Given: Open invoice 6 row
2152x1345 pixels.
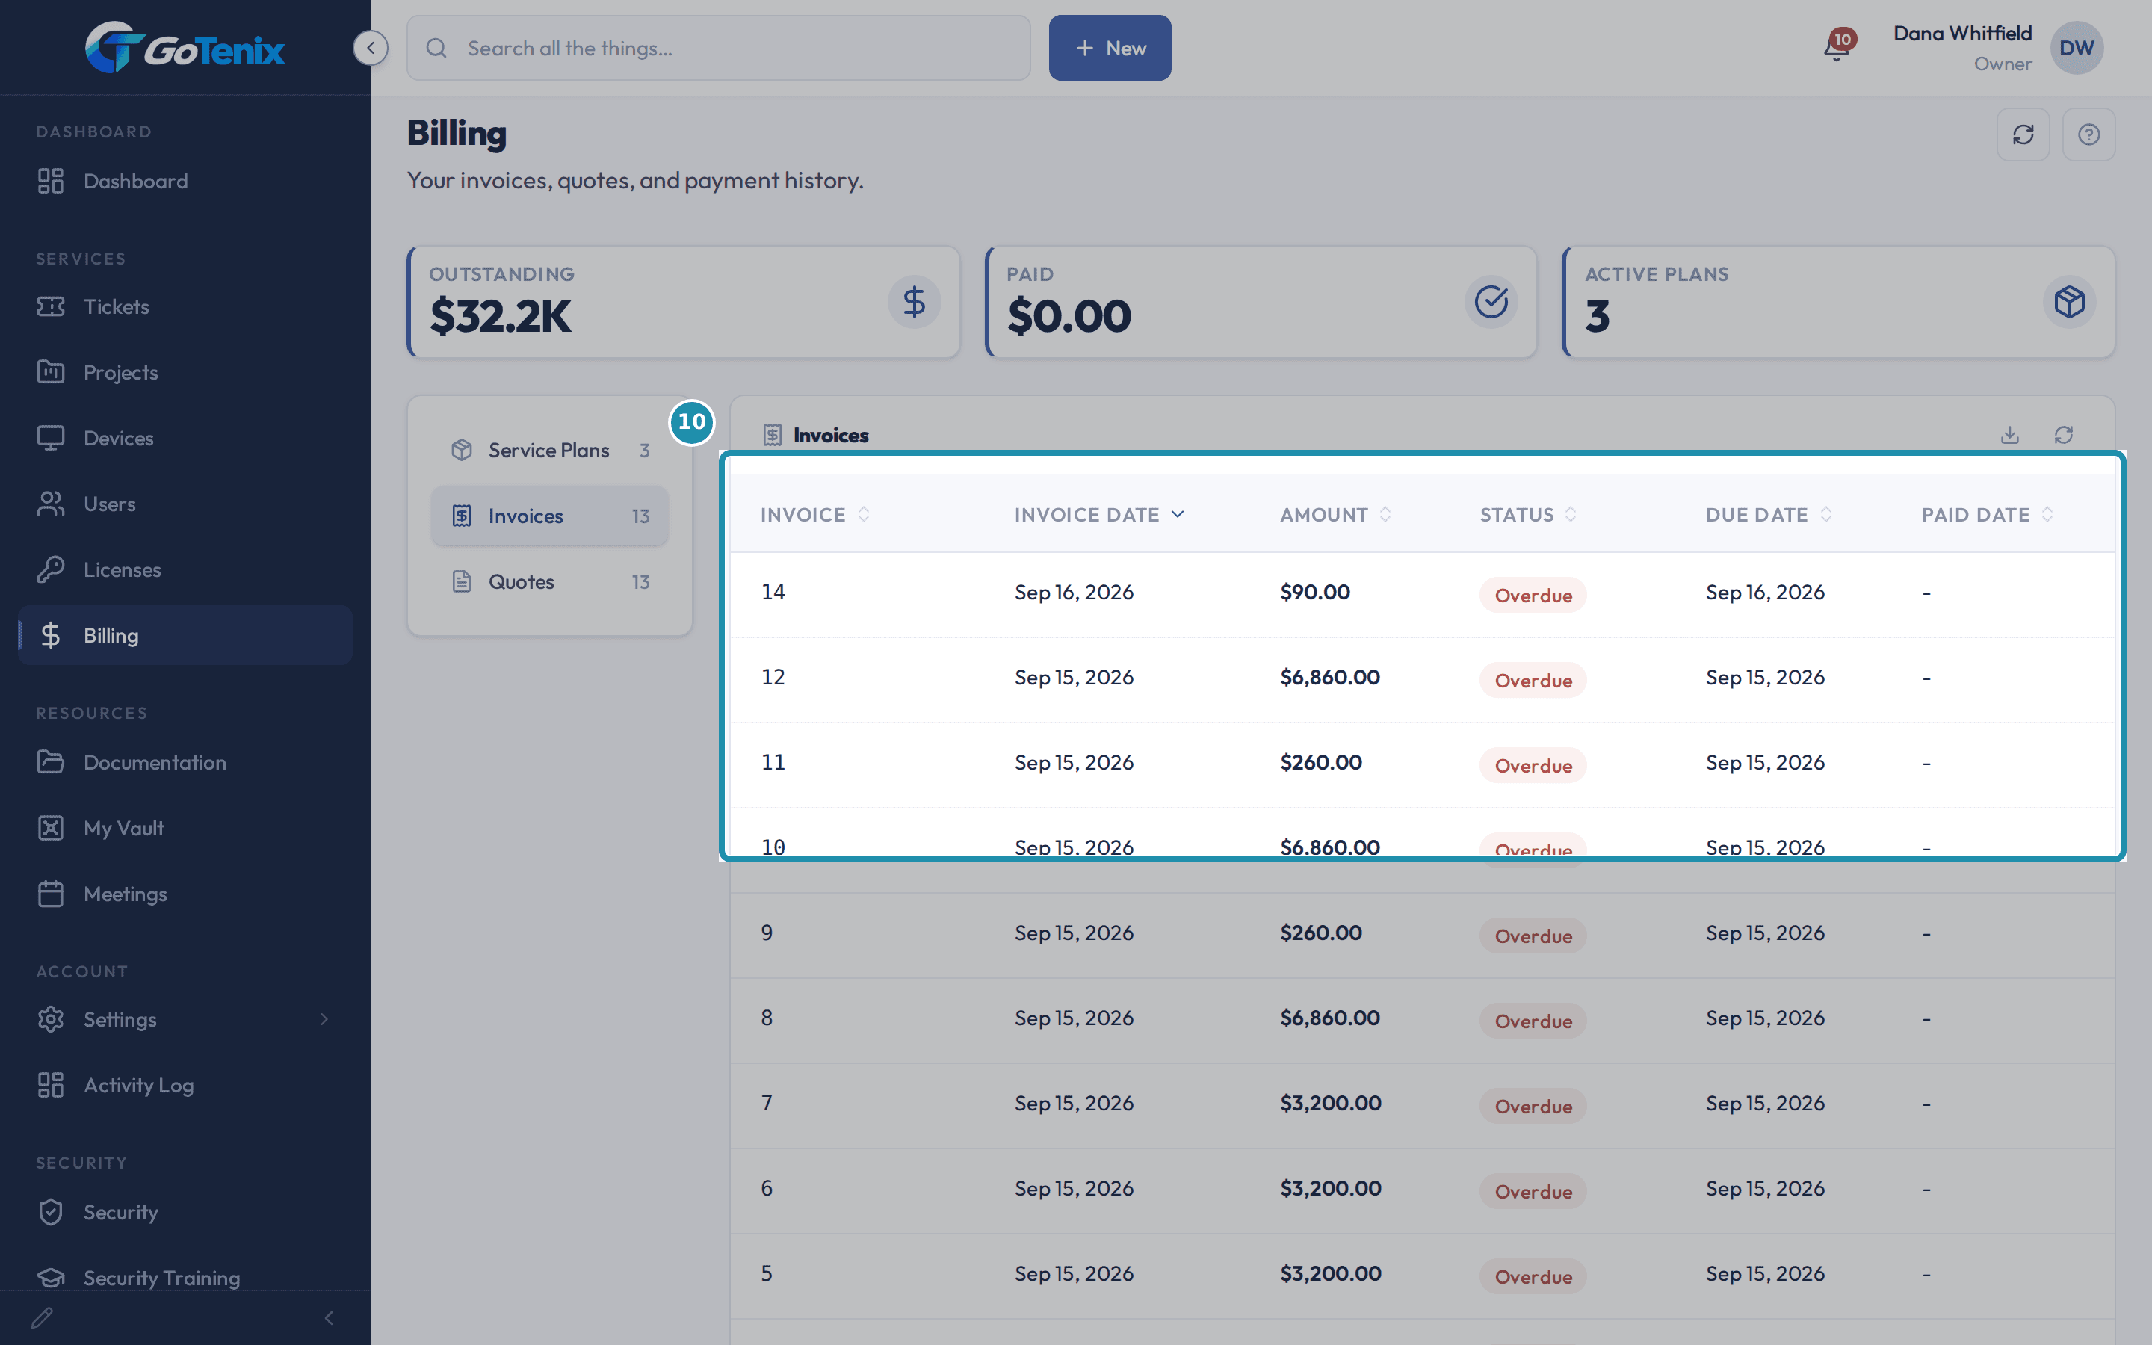Looking at the screenshot, I should pos(1422,1192).
